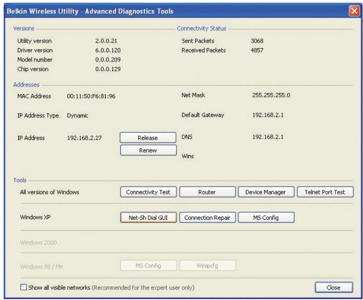Image resolution: width=363 pixels, height=300 pixels.
Task: Open the Router tool
Action: point(207,192)
